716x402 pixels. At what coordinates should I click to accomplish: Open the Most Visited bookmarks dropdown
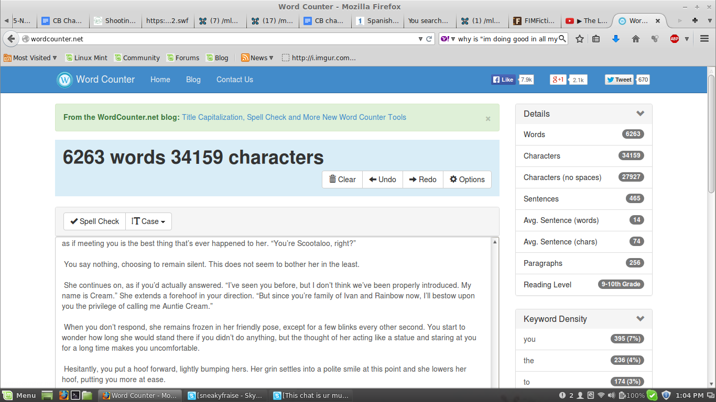[30, 58]
